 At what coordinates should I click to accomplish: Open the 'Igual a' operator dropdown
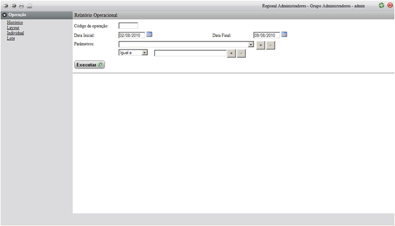133,53
